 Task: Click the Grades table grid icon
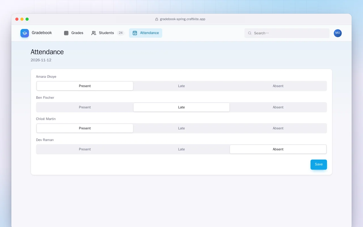[66, 33]
